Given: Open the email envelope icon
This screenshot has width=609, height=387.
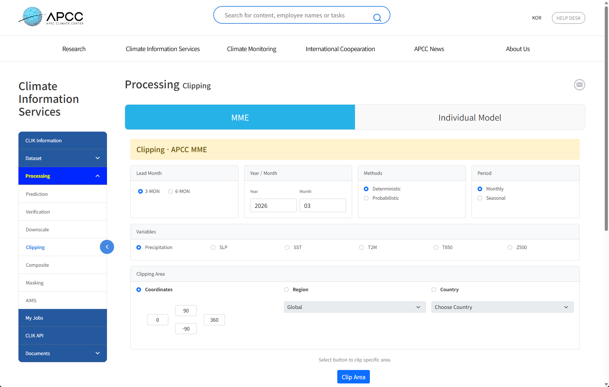Looking at the screenshot, I should (x=580, y=85).
